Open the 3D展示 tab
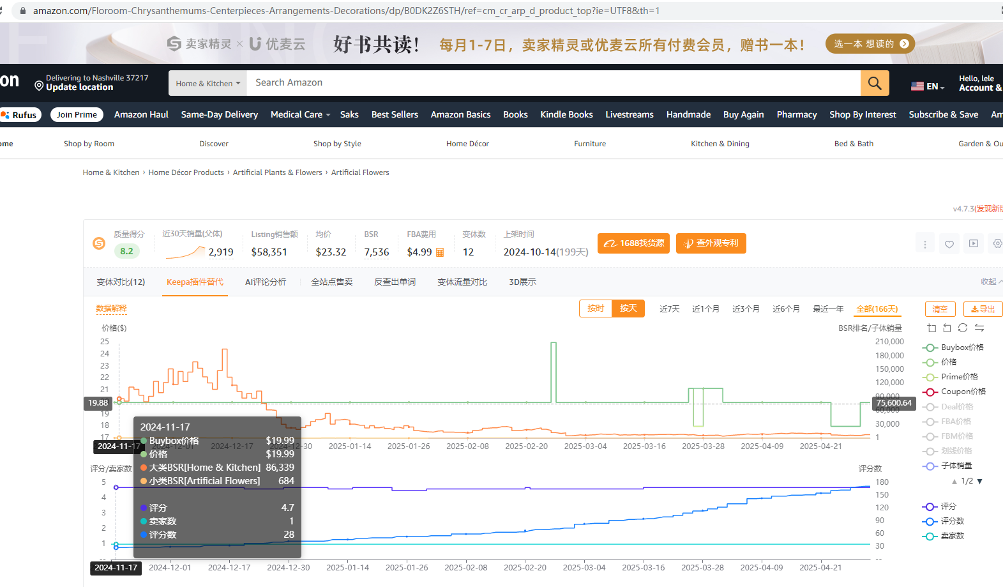 (x=522, y=282)
